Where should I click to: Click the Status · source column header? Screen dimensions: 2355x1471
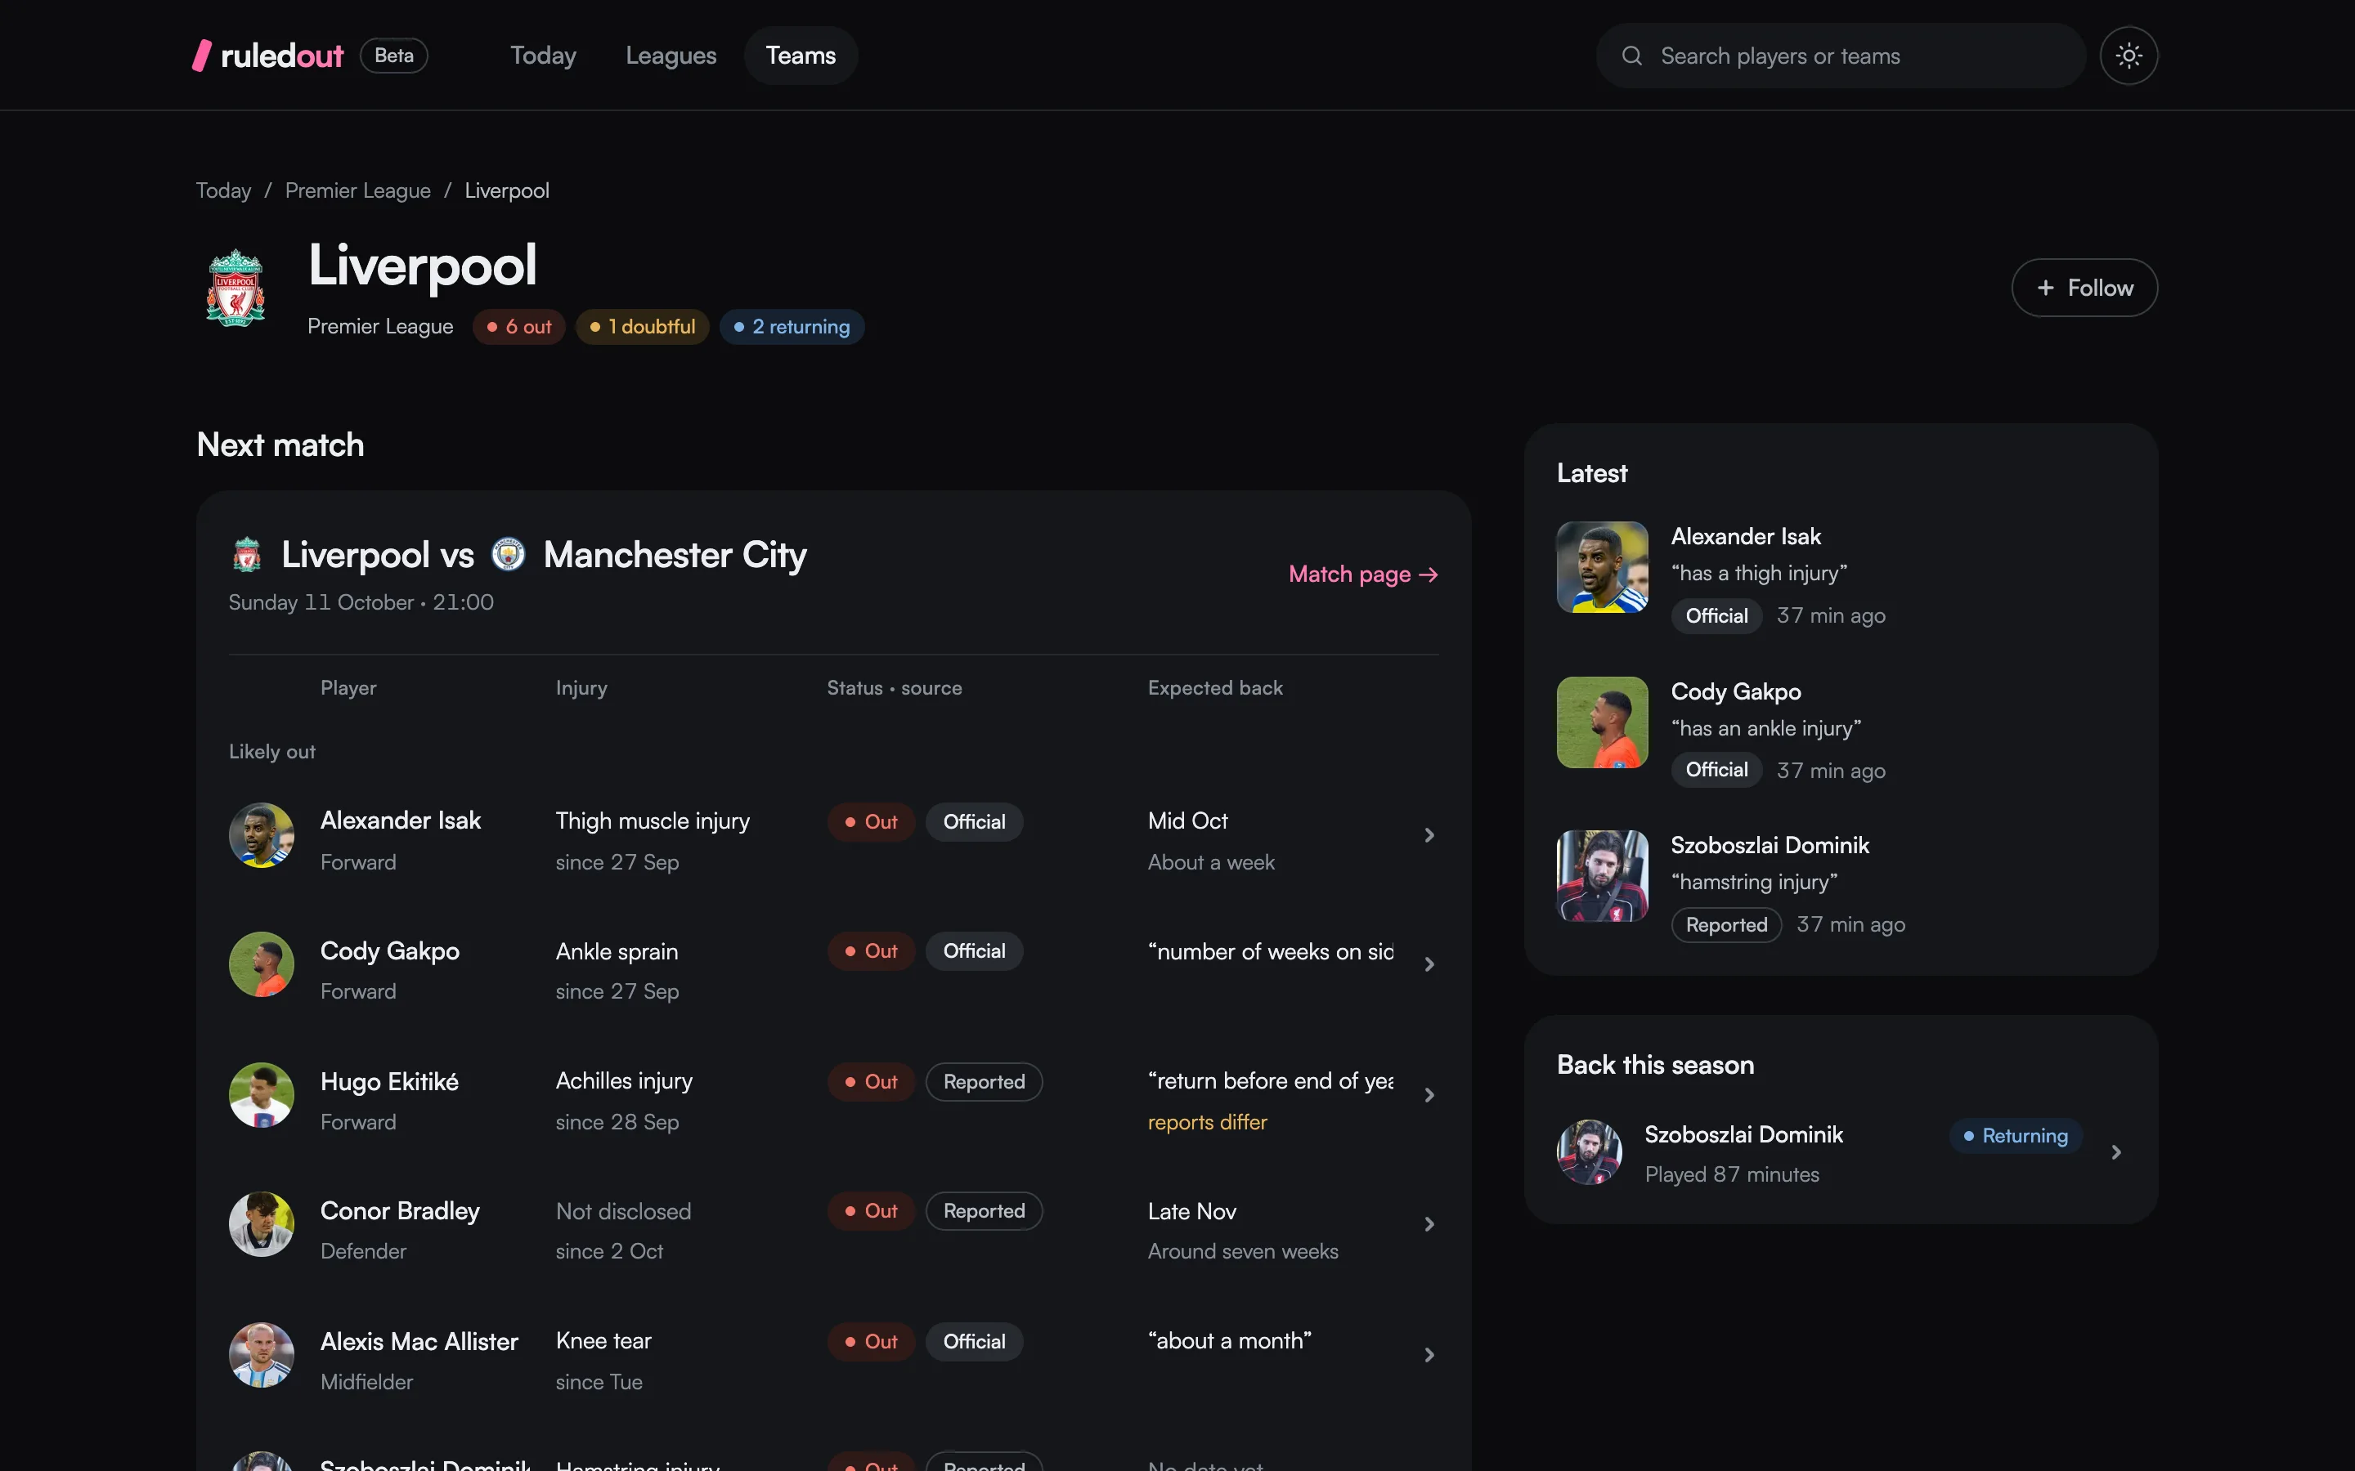[895, 688]
